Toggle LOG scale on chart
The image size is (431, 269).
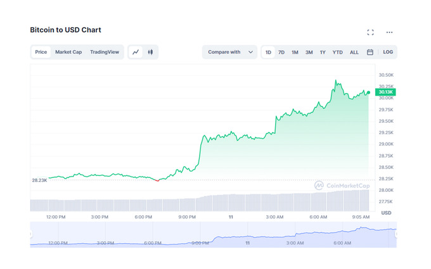[388, 52]
